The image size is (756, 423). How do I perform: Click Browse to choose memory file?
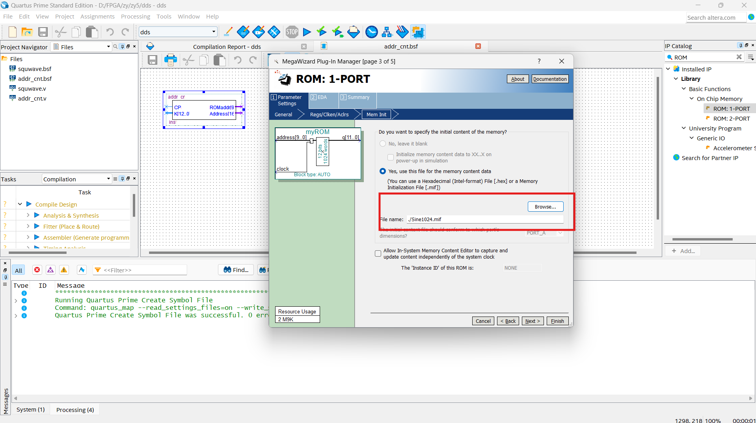click(546, 207)
